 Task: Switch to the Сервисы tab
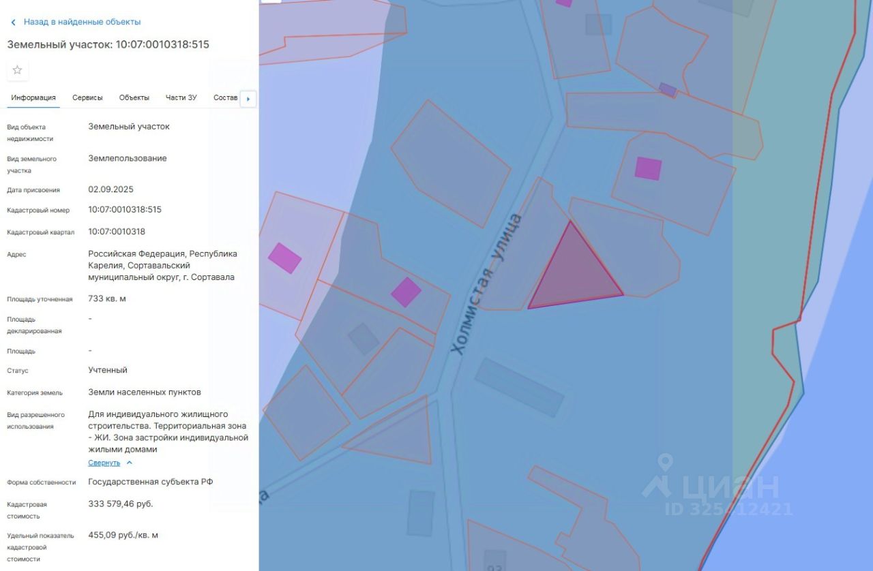[87, 97]
